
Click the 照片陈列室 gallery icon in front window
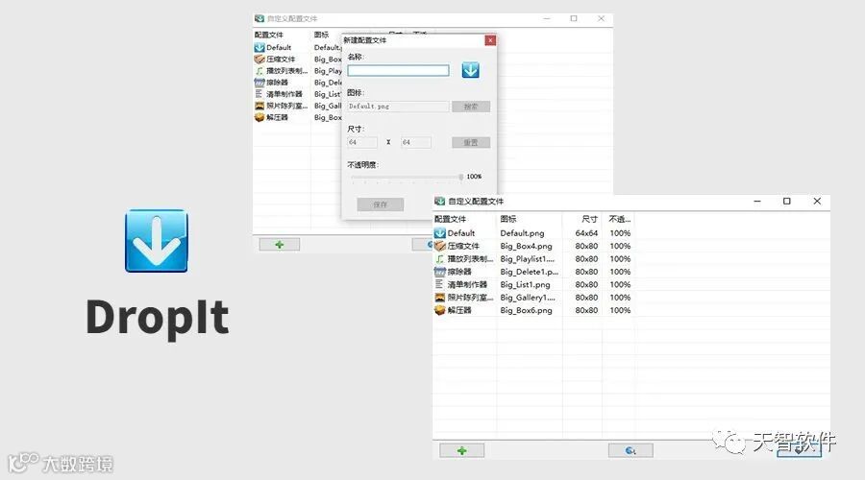point(439,297)
